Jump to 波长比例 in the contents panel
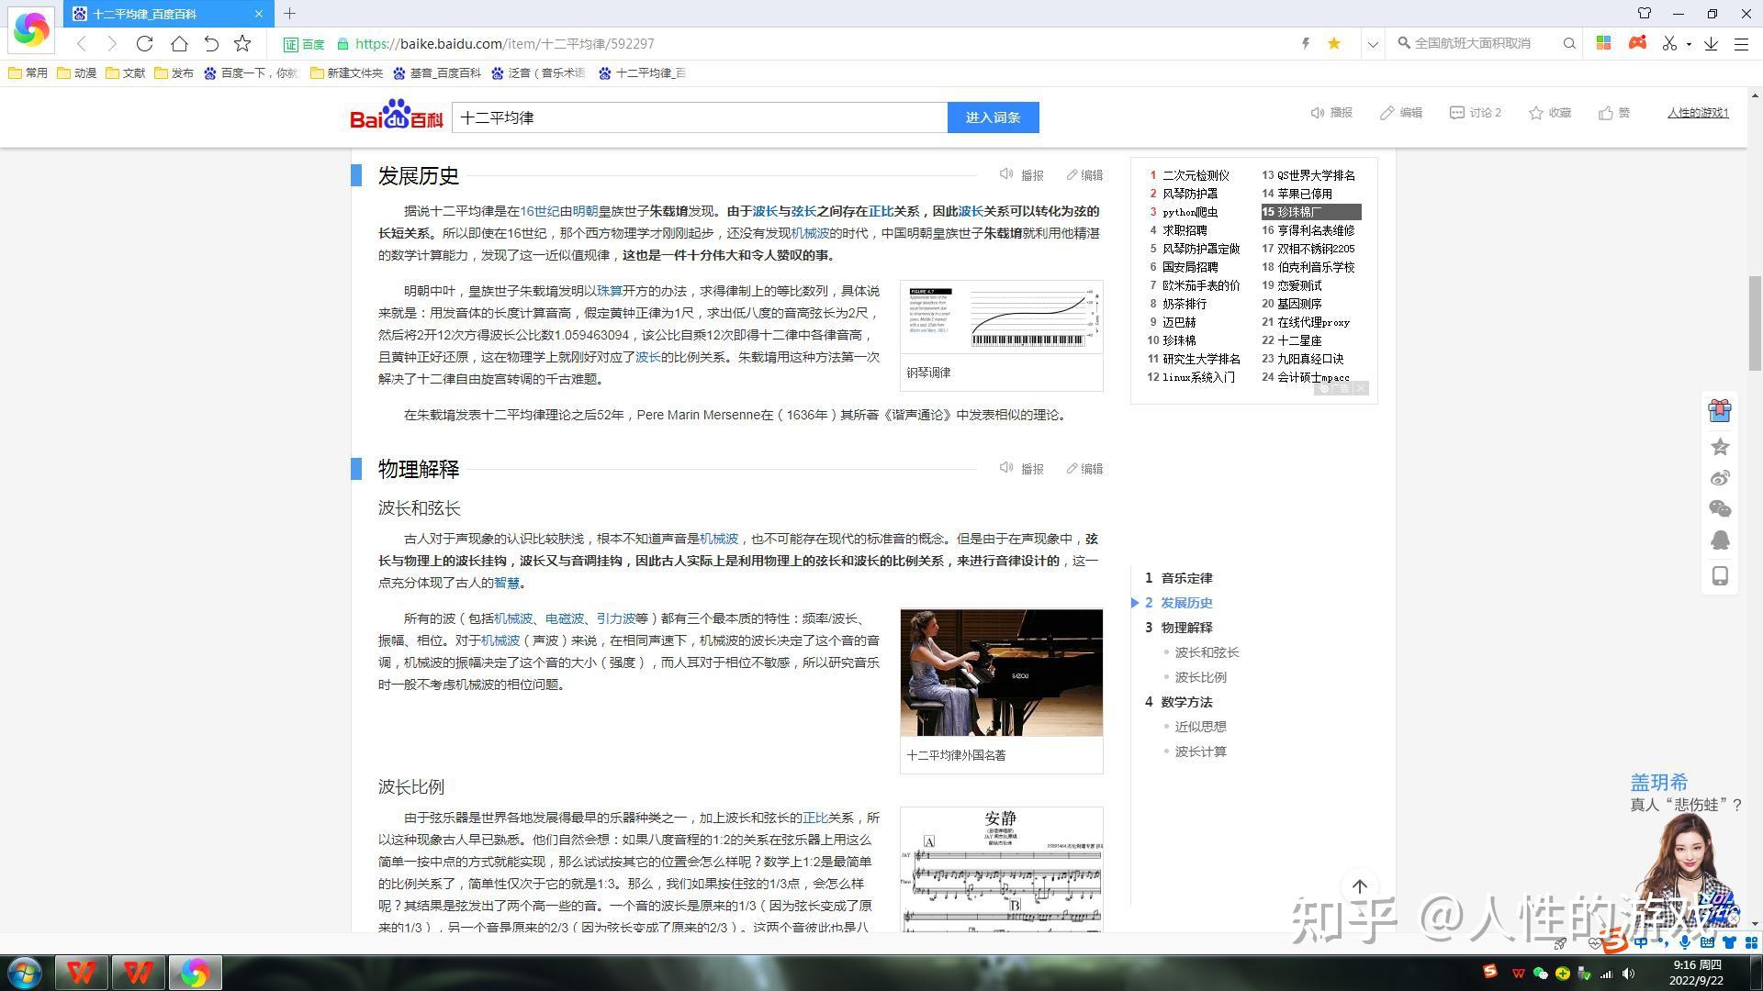 tap(1200, 676)
